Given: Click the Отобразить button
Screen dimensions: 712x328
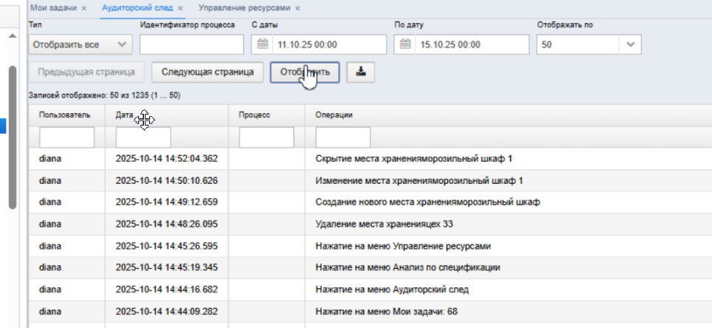Looking at the screenshot, I should pos(305,72).
